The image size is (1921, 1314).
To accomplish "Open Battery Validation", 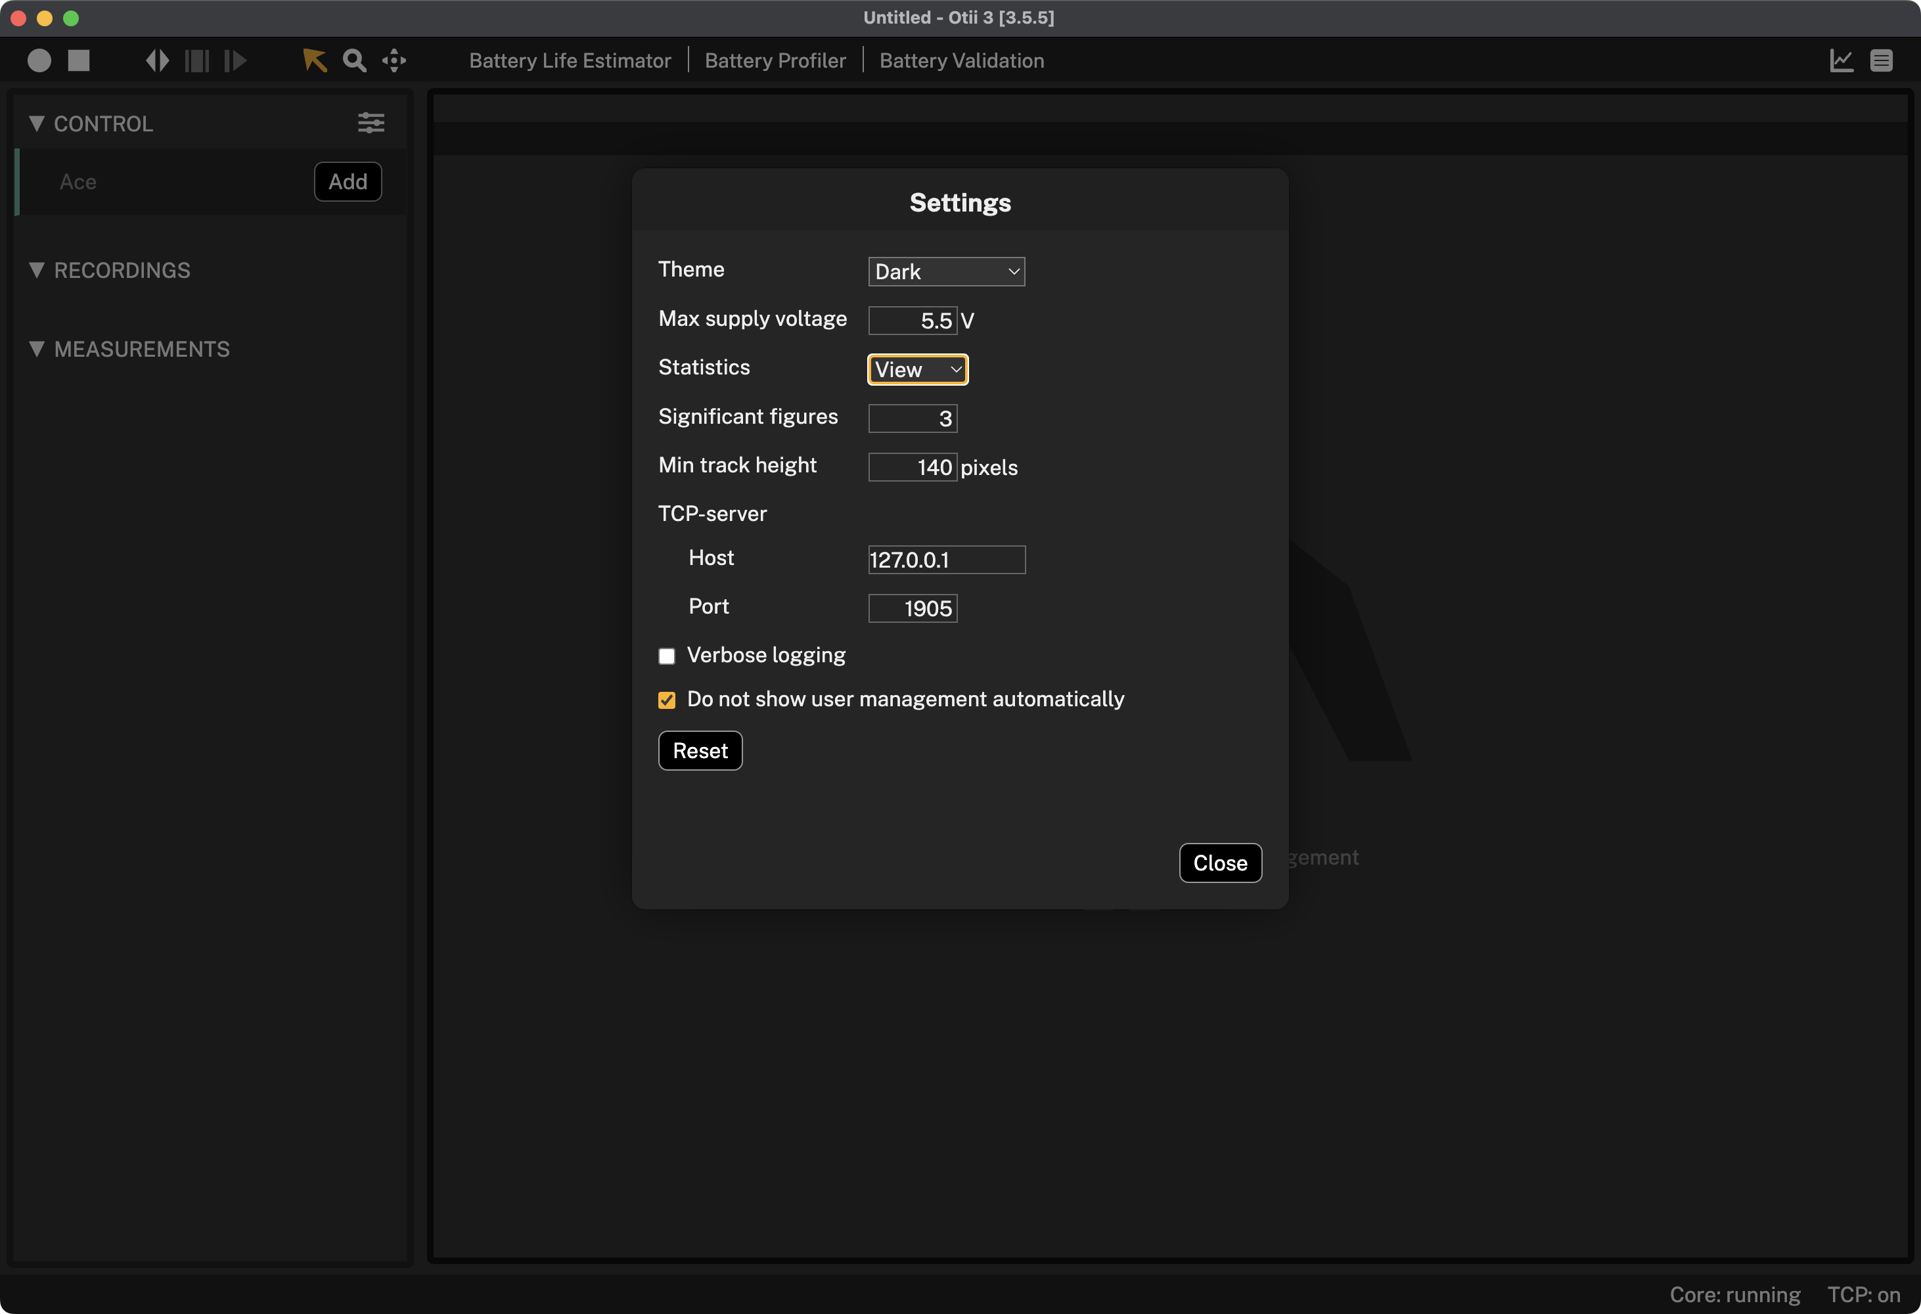I will pos(961,60).
